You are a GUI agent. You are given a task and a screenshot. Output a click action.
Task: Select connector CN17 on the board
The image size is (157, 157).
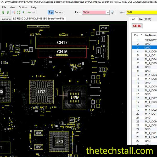tap(62, 43)
